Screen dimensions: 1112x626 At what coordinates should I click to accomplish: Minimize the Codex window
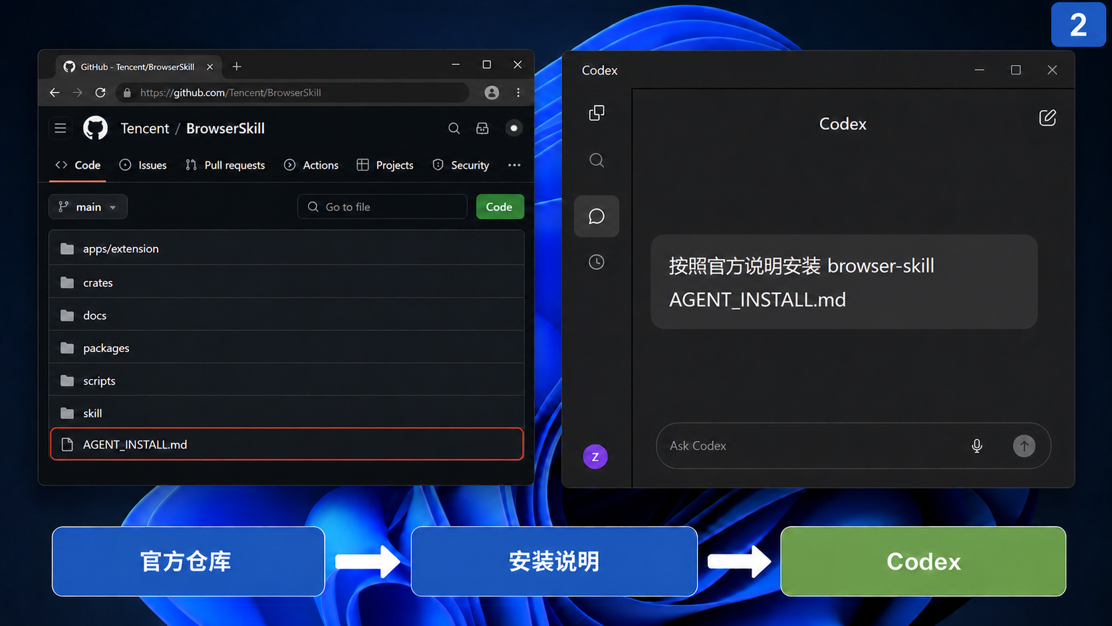click(x=980, y=70)
